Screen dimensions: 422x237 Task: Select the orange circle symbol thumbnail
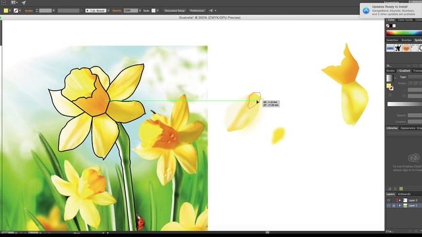click(x=406, y=48)
